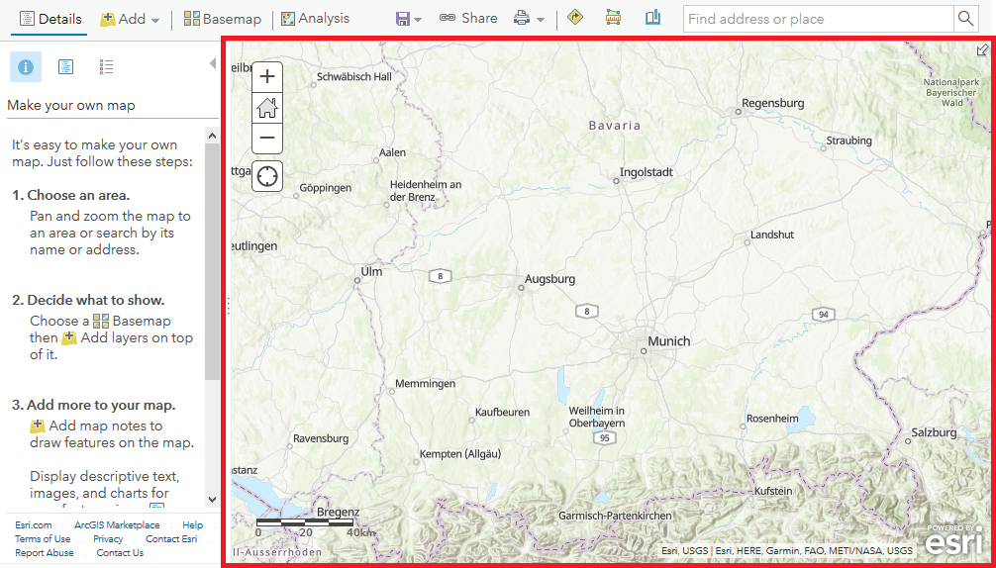
Task: Open the Contact Esri link
Action: 171,538
